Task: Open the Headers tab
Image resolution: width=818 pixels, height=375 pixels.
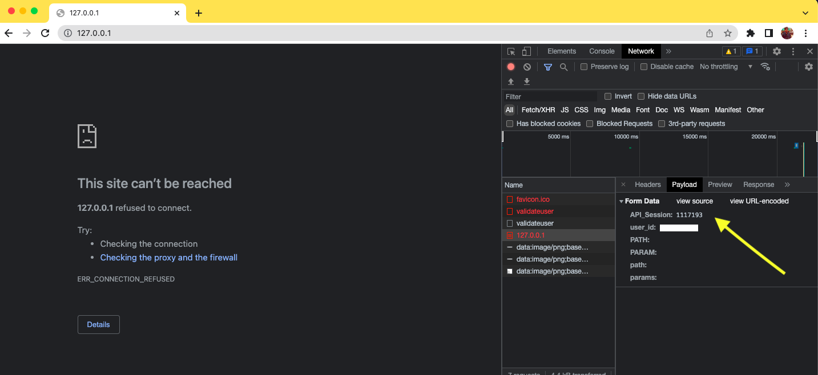Action: pyautogui.click(x=647, y=185)
